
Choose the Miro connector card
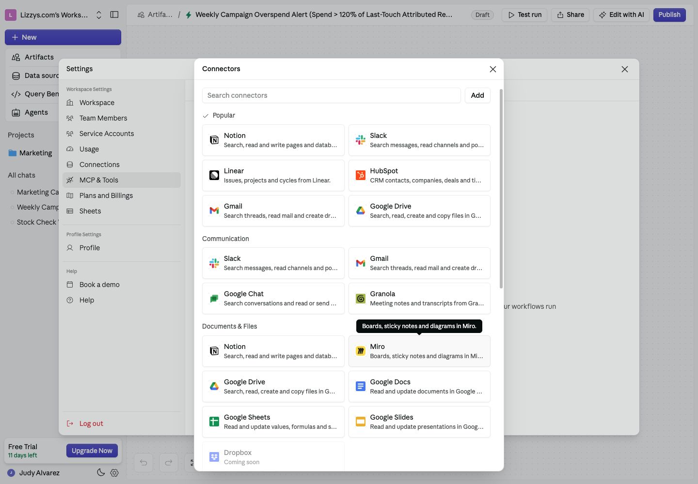point(419,351)
